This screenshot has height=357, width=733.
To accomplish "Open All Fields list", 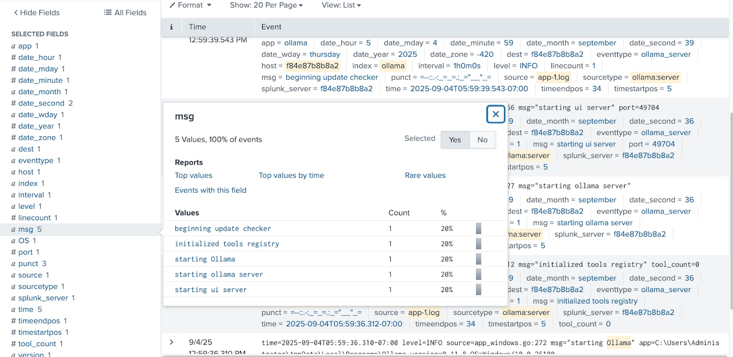I will coord(125,13).
